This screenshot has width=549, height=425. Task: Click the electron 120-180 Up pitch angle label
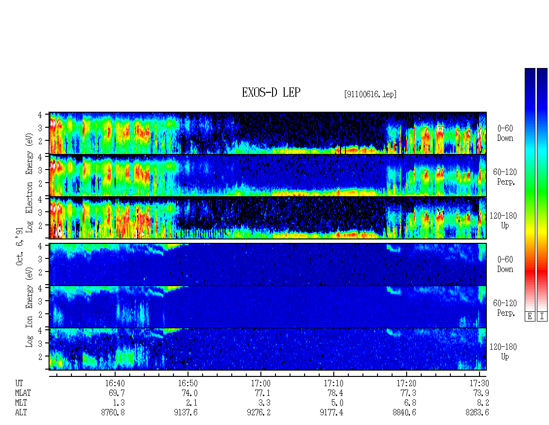coord(503,221)
